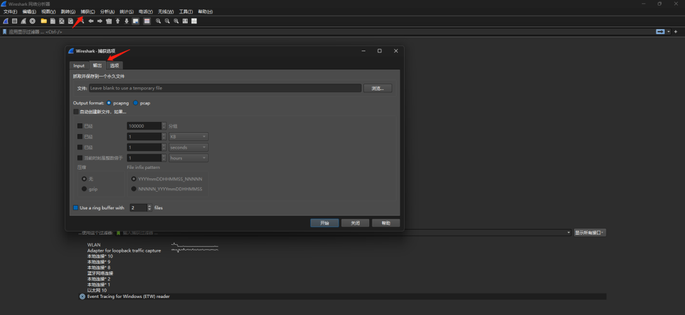
Task: Open the 分析(A) menu
Action: 107,11
